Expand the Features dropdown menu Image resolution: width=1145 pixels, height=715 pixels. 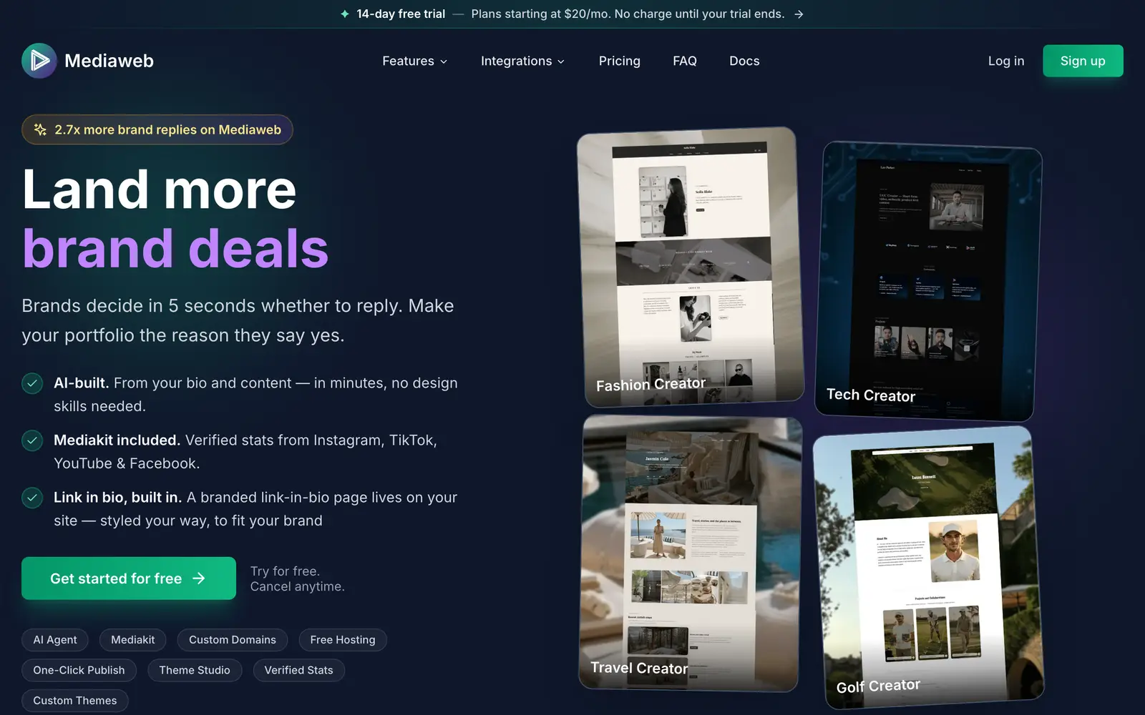pos(415,61)
